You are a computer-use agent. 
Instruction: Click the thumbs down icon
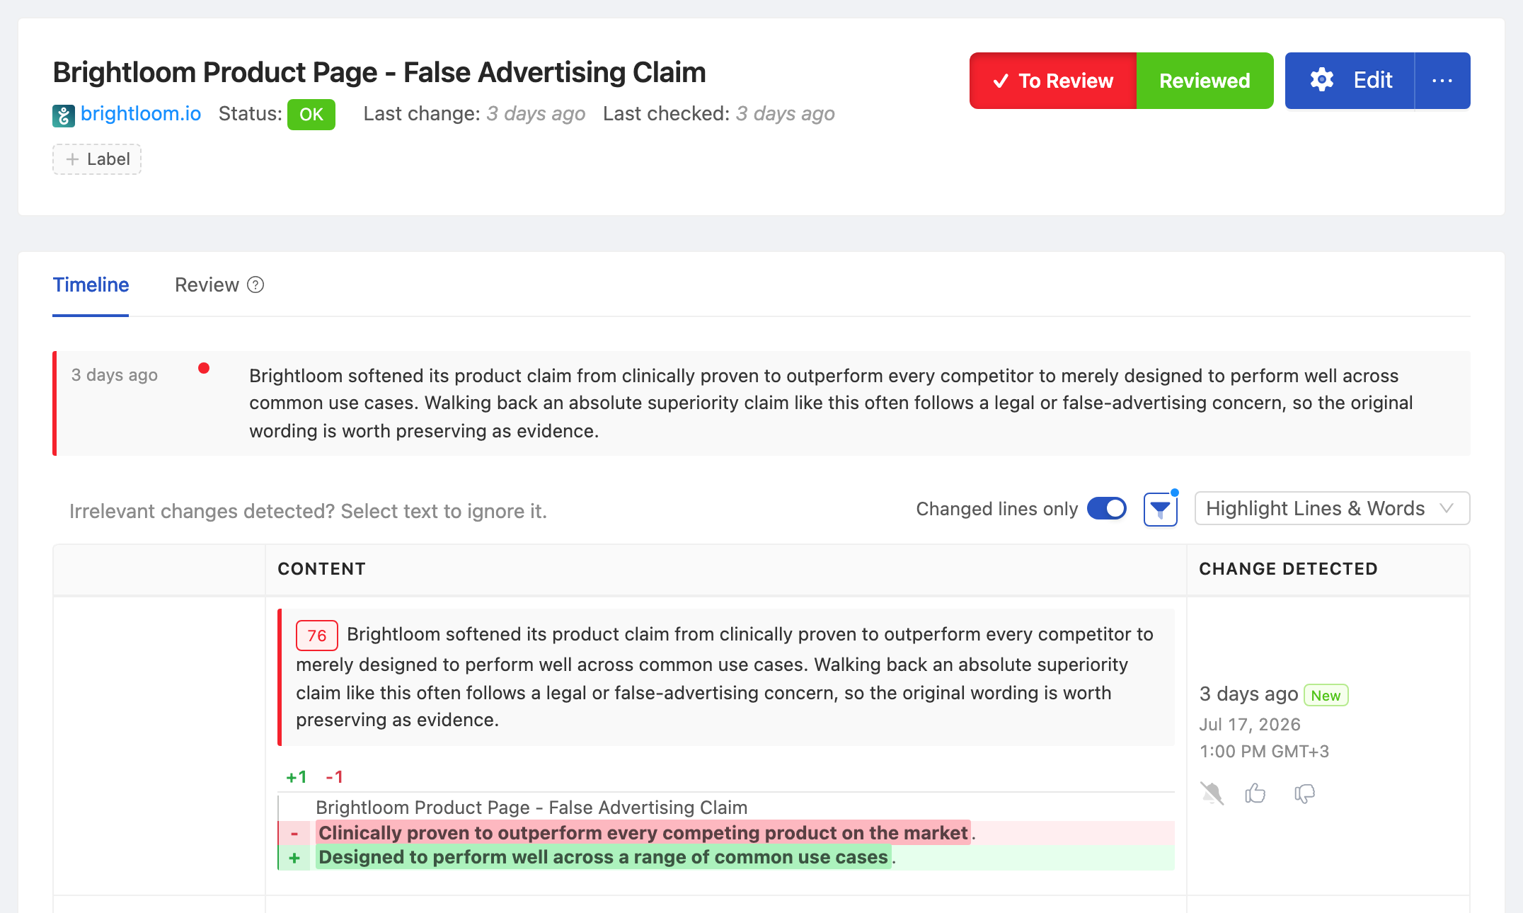1304,793
